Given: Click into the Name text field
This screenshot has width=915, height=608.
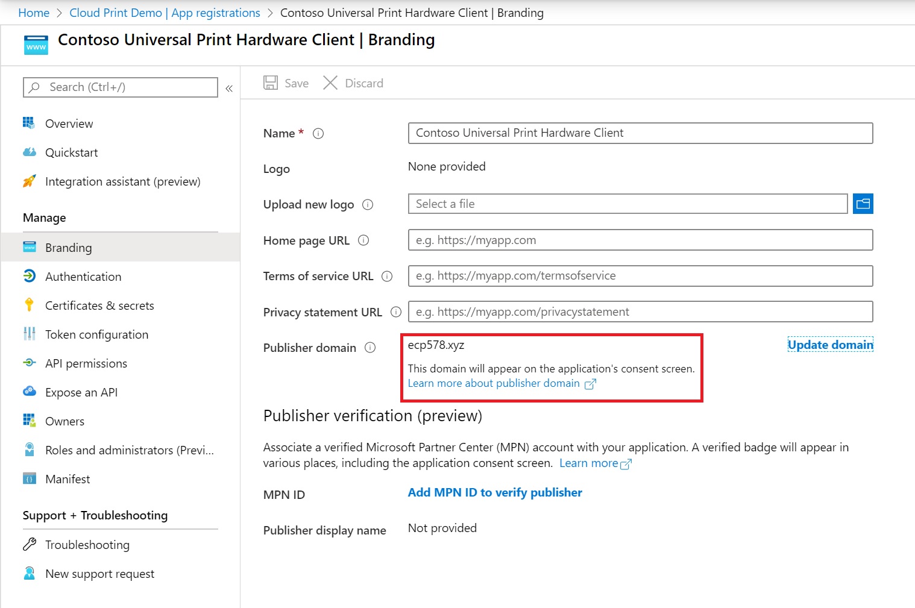Looking at the screenshot, I should click(x=641, y=133).
